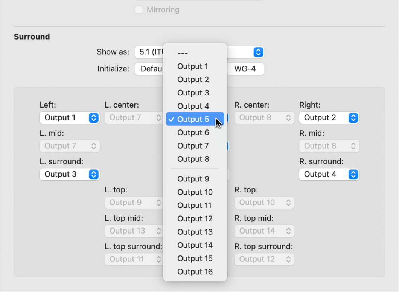Viewport: 399px width, 292px height.
Task: Click the chevron icon beside R. surround Output 4
Action: (x=353, y=174)
